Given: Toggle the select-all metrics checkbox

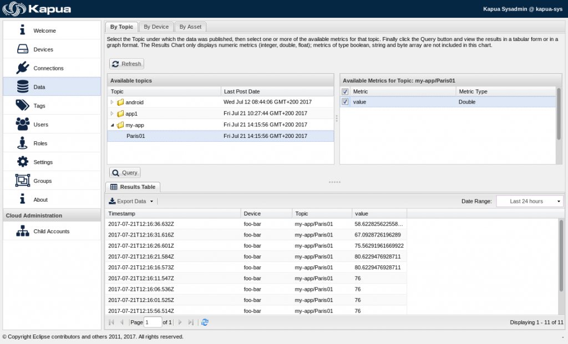Looking at the screenshot, I should point(345,91).
